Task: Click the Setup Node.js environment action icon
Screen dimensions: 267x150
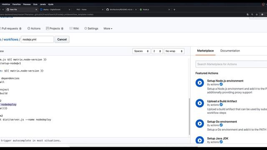Action: (x=200, y=83)
